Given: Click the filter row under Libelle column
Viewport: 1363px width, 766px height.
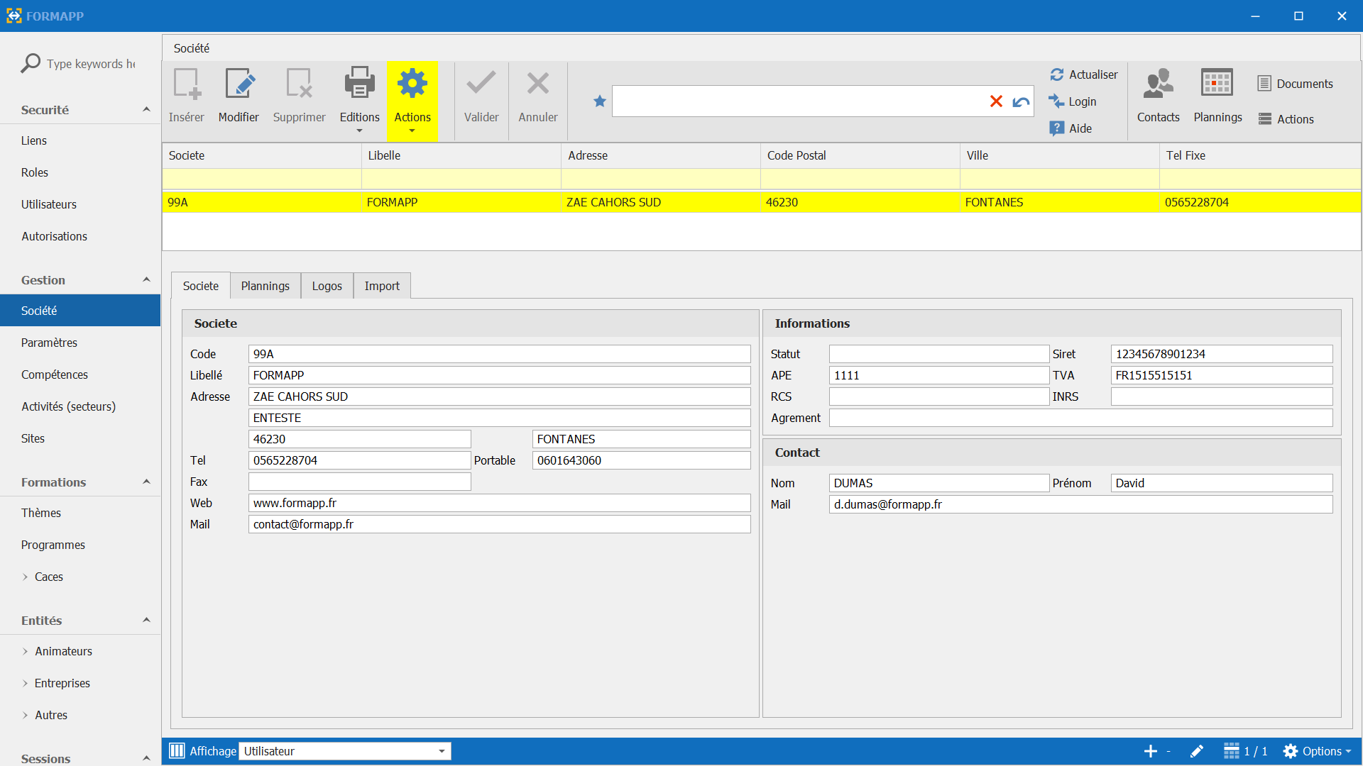Looking at the screenshot, I should [461, 179].
